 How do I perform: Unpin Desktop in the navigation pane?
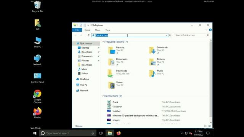pyautogui.click(x=98, y=48)
